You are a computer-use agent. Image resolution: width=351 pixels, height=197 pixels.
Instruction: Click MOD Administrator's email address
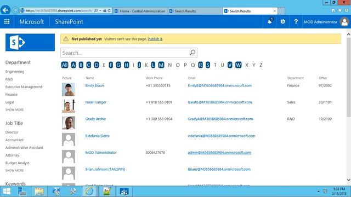219,153
